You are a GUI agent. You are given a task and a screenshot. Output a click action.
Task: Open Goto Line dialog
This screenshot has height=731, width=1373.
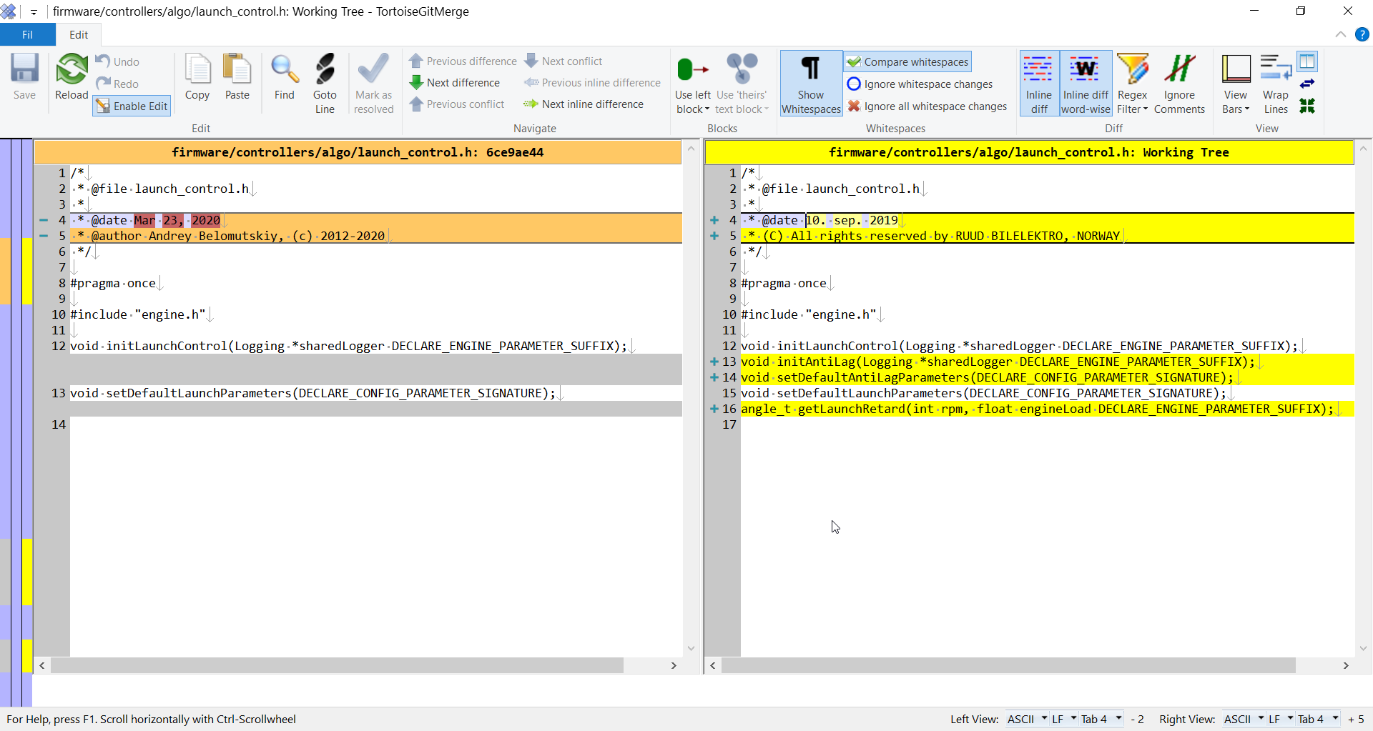click(325, 83)
